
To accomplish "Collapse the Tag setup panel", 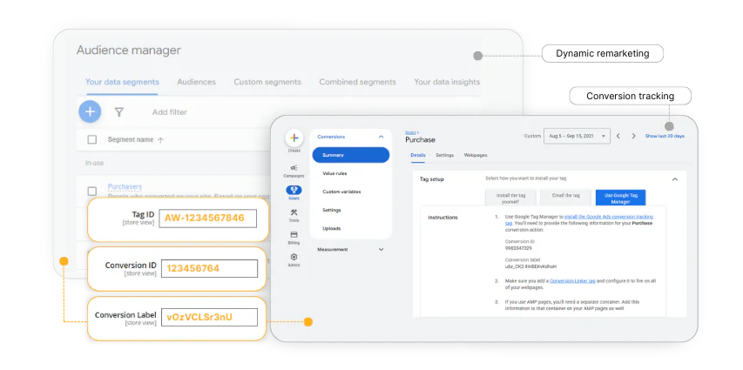I will click(675, 179).
